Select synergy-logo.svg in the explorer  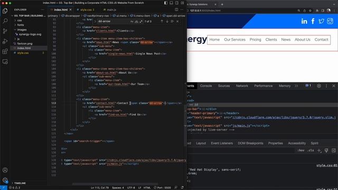point(30,34)
